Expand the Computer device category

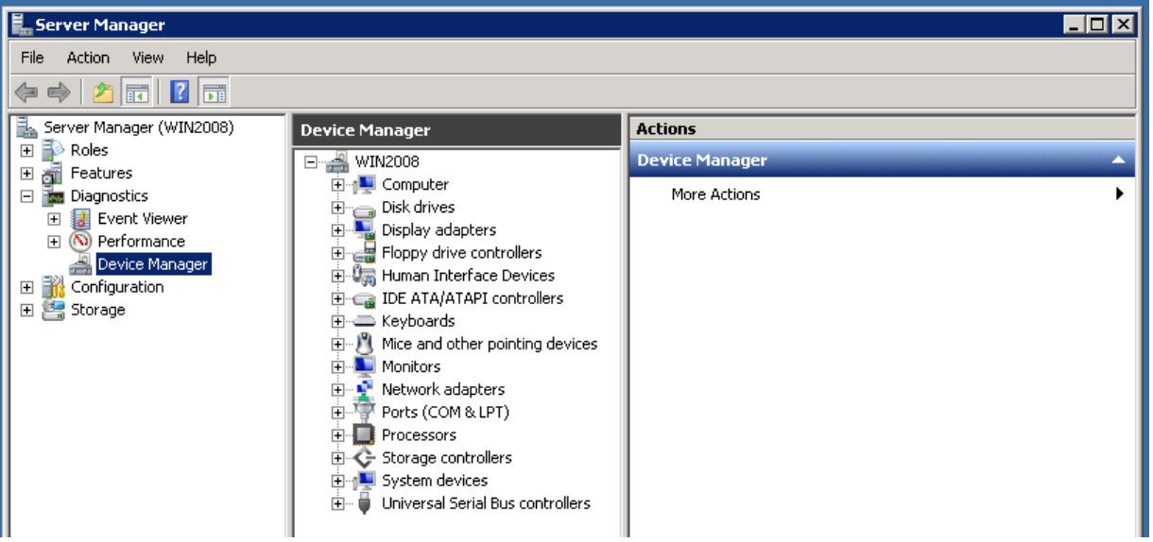337,184
